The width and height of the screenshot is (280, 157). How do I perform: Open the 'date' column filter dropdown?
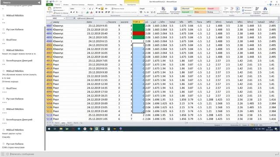107,22
